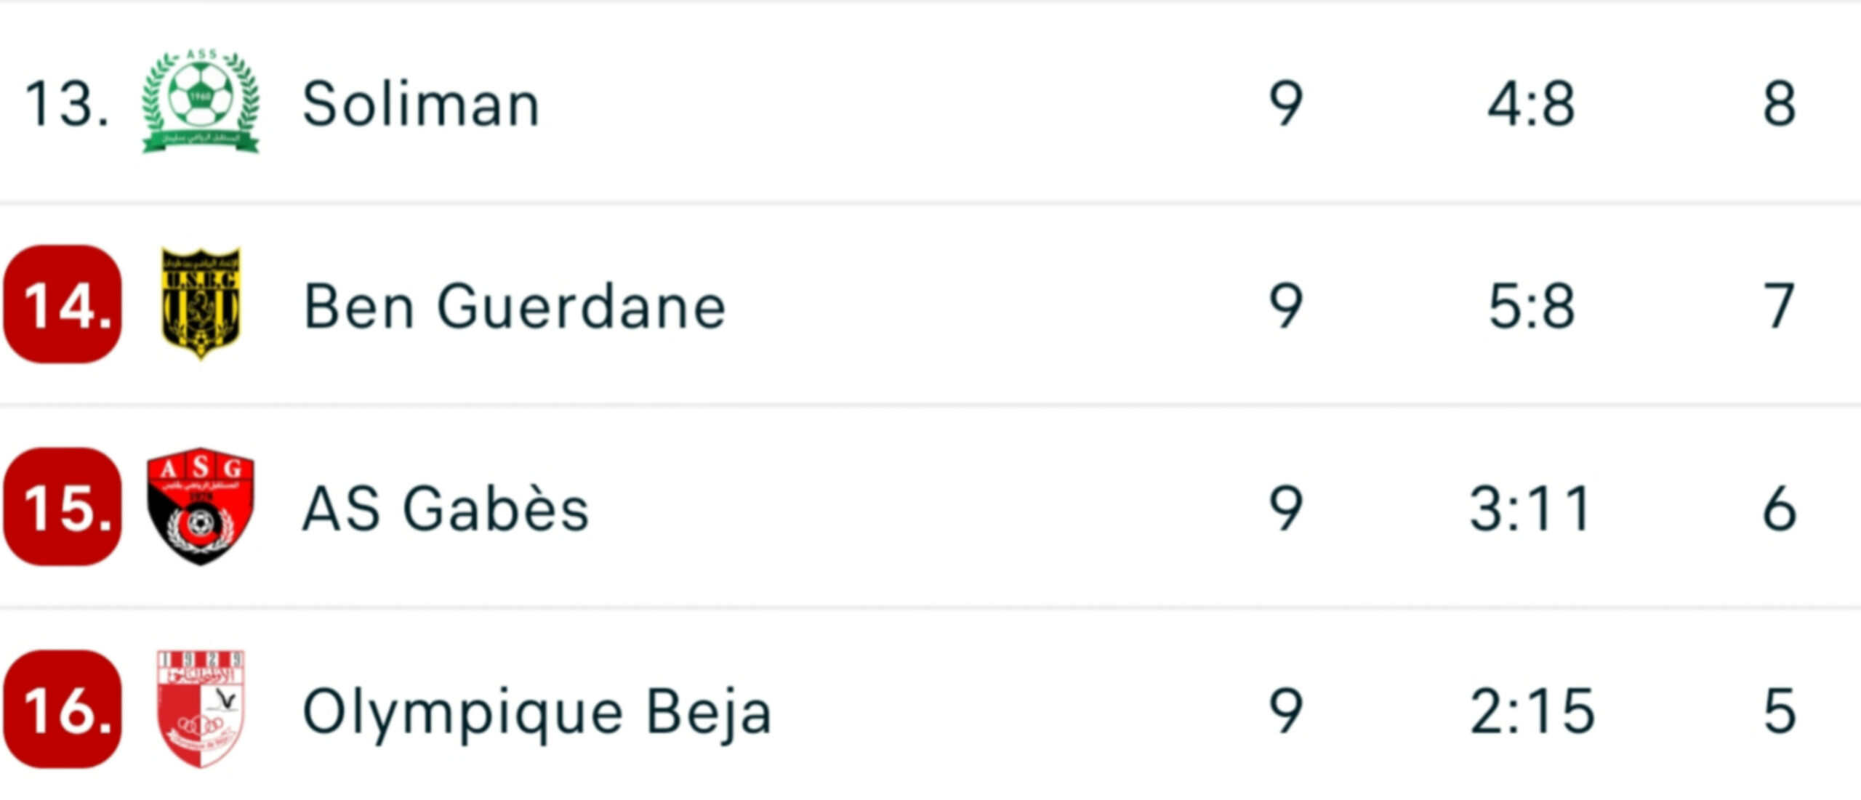Click AS Gabès' 3:11 goal record

(1531, 508)
